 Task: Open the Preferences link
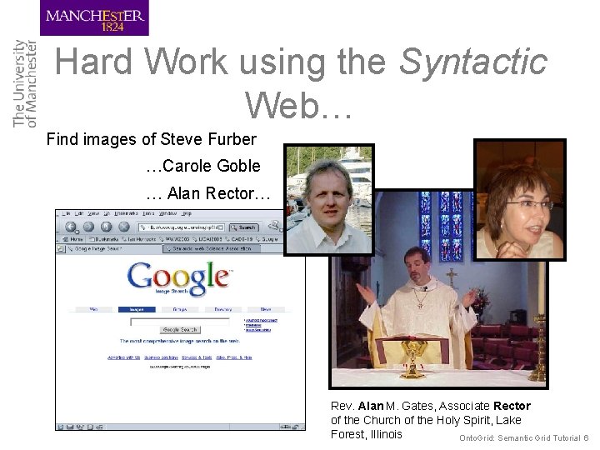(x=253, y=325)
